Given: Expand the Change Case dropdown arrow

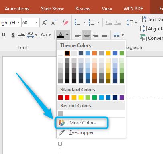Looking at the screenshot, I should coord(49,35).
